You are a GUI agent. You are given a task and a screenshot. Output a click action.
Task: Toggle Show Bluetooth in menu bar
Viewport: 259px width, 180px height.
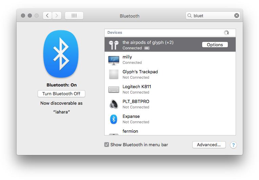[x=107, y=145]
